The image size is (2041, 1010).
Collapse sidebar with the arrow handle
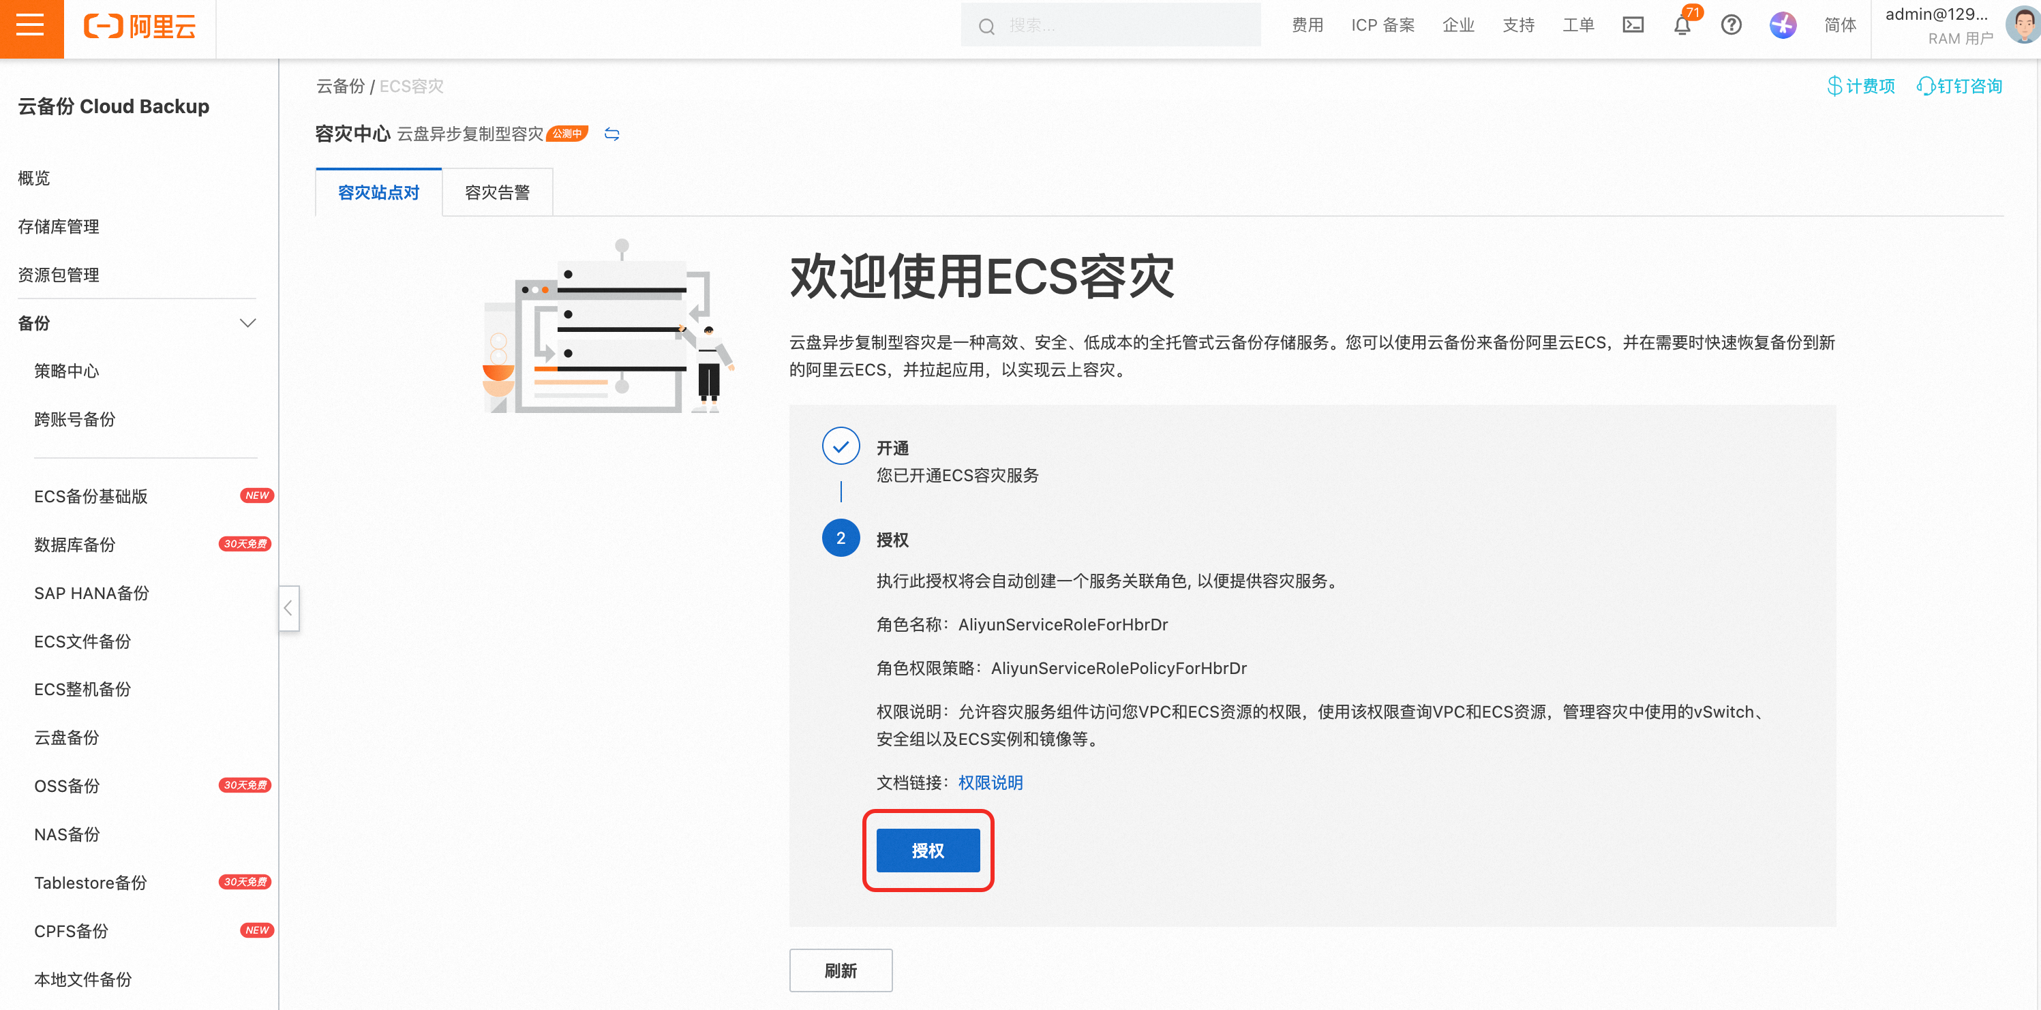point(288,609)
